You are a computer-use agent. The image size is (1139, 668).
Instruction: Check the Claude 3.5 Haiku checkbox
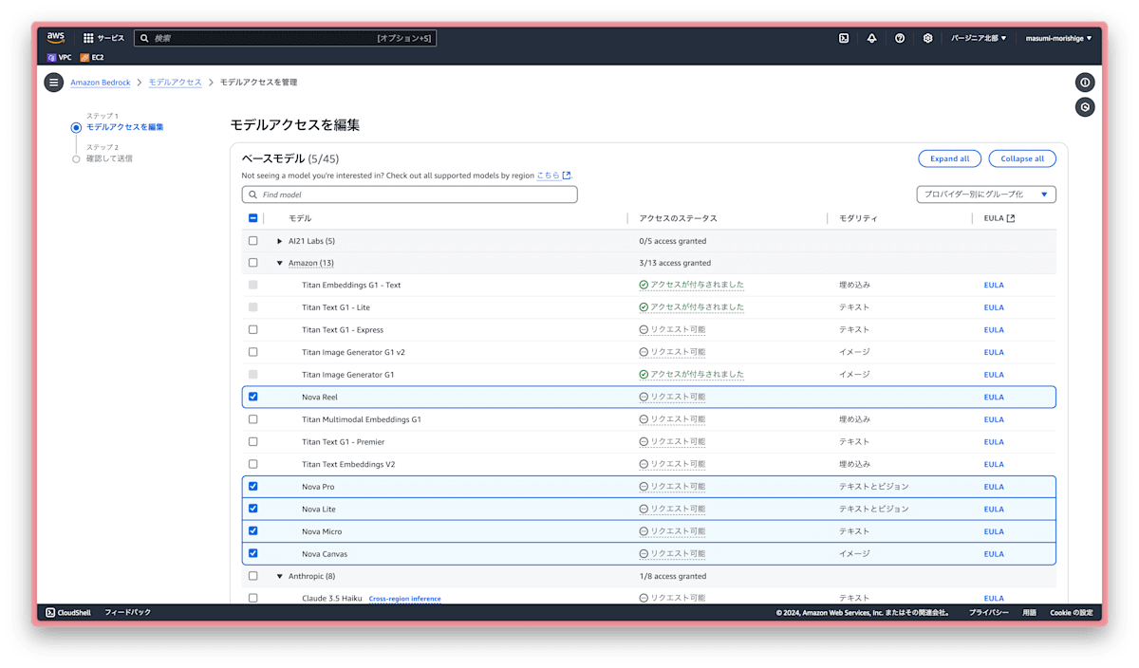point(252,598)
